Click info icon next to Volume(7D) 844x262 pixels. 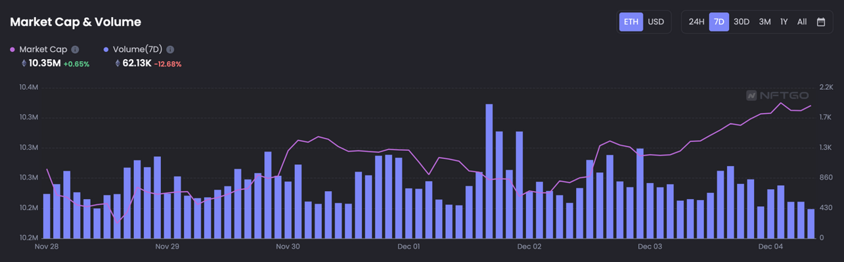(x=170, y=49)
